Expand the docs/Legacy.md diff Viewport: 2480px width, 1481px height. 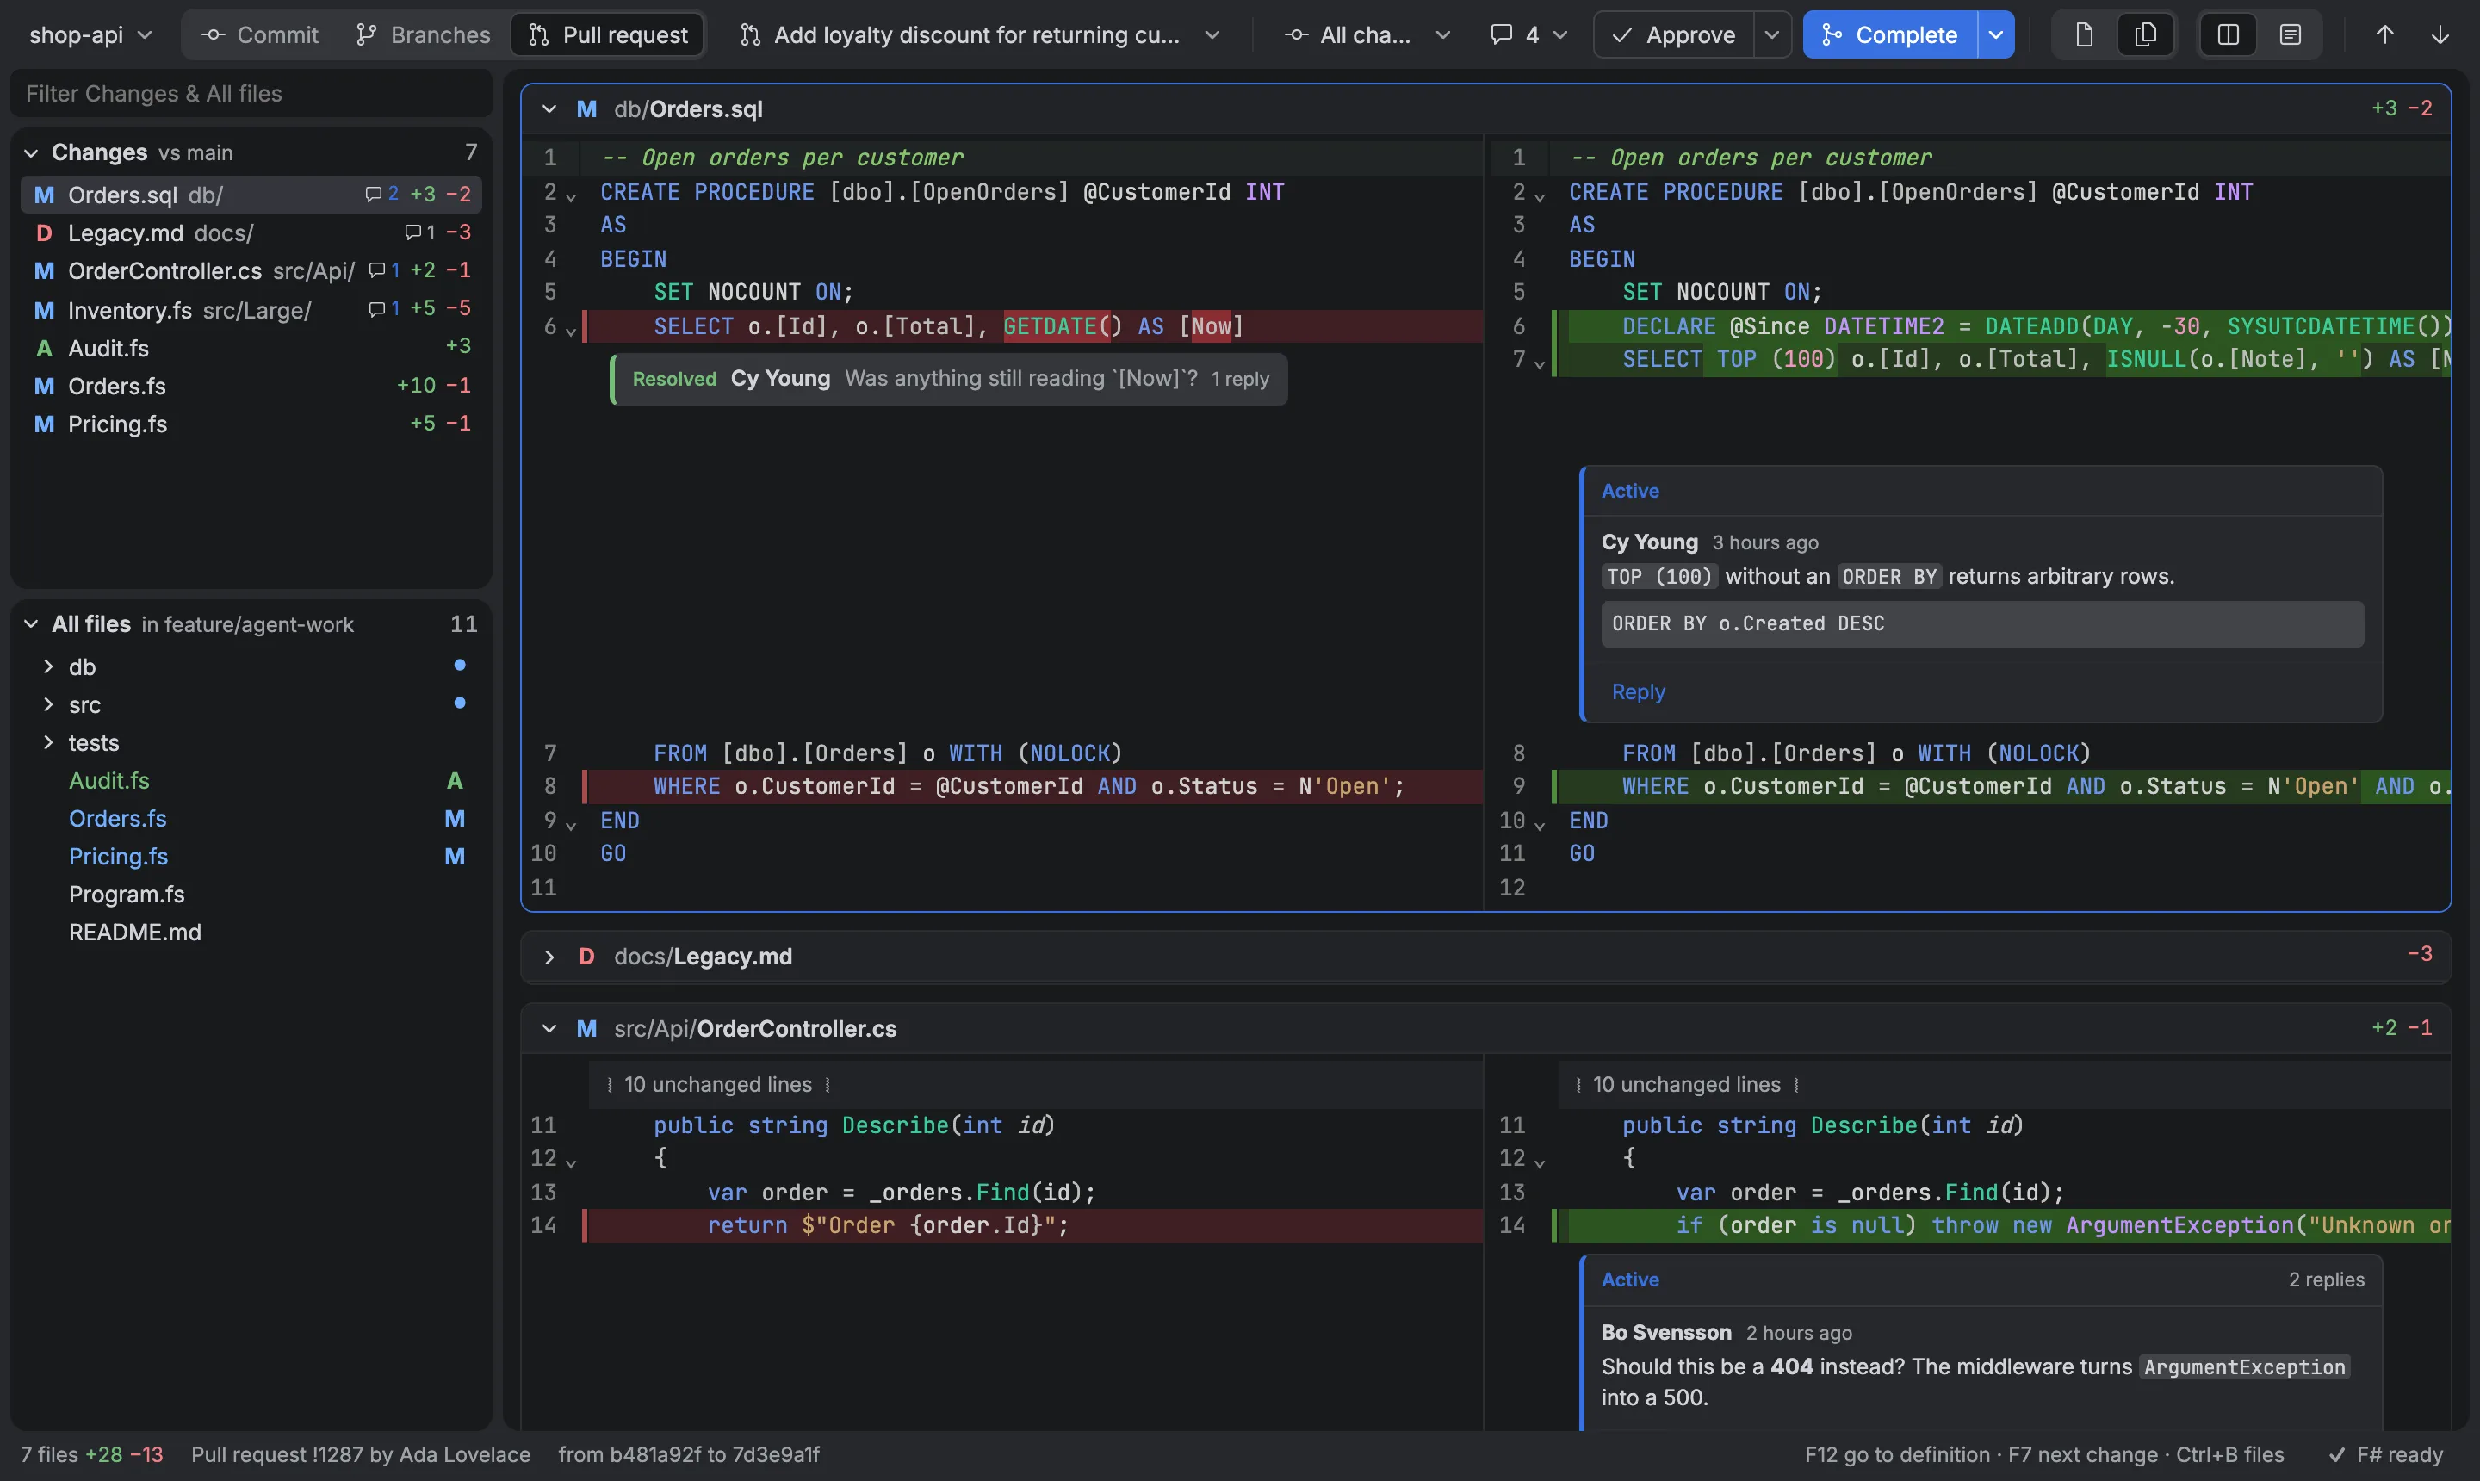(x=549, y=956)
